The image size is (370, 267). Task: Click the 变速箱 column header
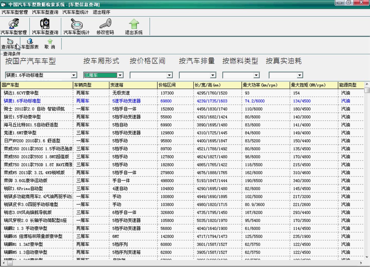133,85
